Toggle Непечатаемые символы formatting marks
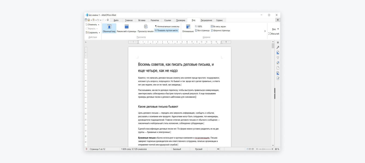365x163 pixels. 167,26
